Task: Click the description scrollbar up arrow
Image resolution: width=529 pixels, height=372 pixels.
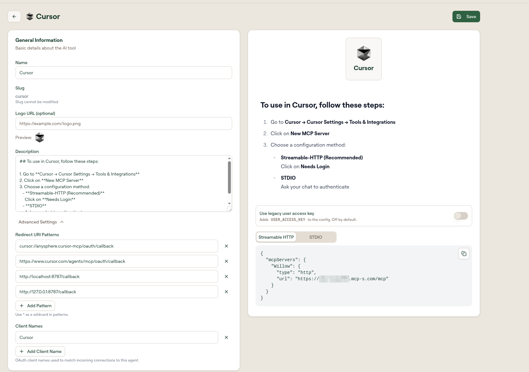Action: (x=229, y=158)
